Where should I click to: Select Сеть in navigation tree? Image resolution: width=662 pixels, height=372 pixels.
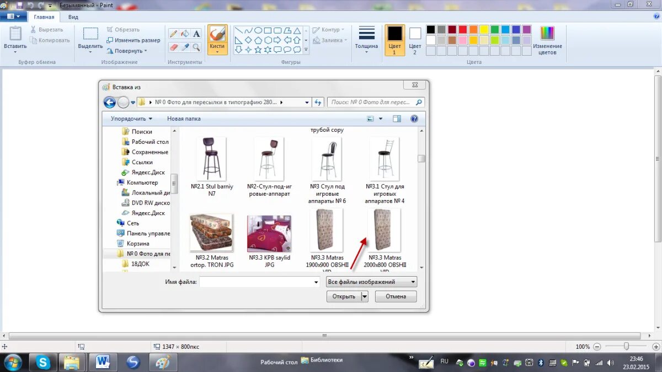128,223
